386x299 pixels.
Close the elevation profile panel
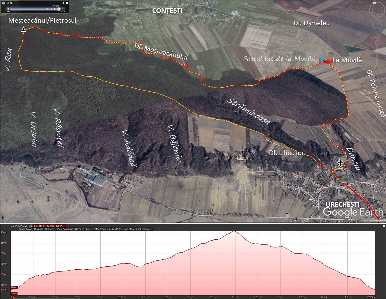384,226
